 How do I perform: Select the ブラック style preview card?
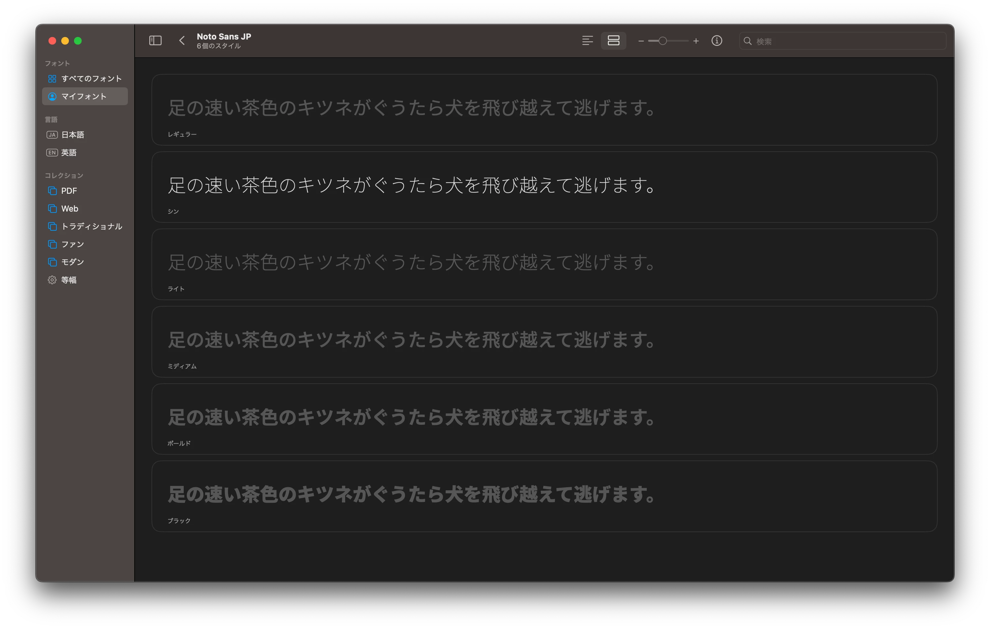click(x=544, y=496)
